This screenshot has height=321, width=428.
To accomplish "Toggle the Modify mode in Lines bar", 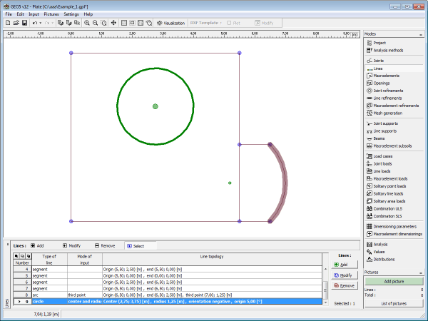I will [x=72, y=245].
